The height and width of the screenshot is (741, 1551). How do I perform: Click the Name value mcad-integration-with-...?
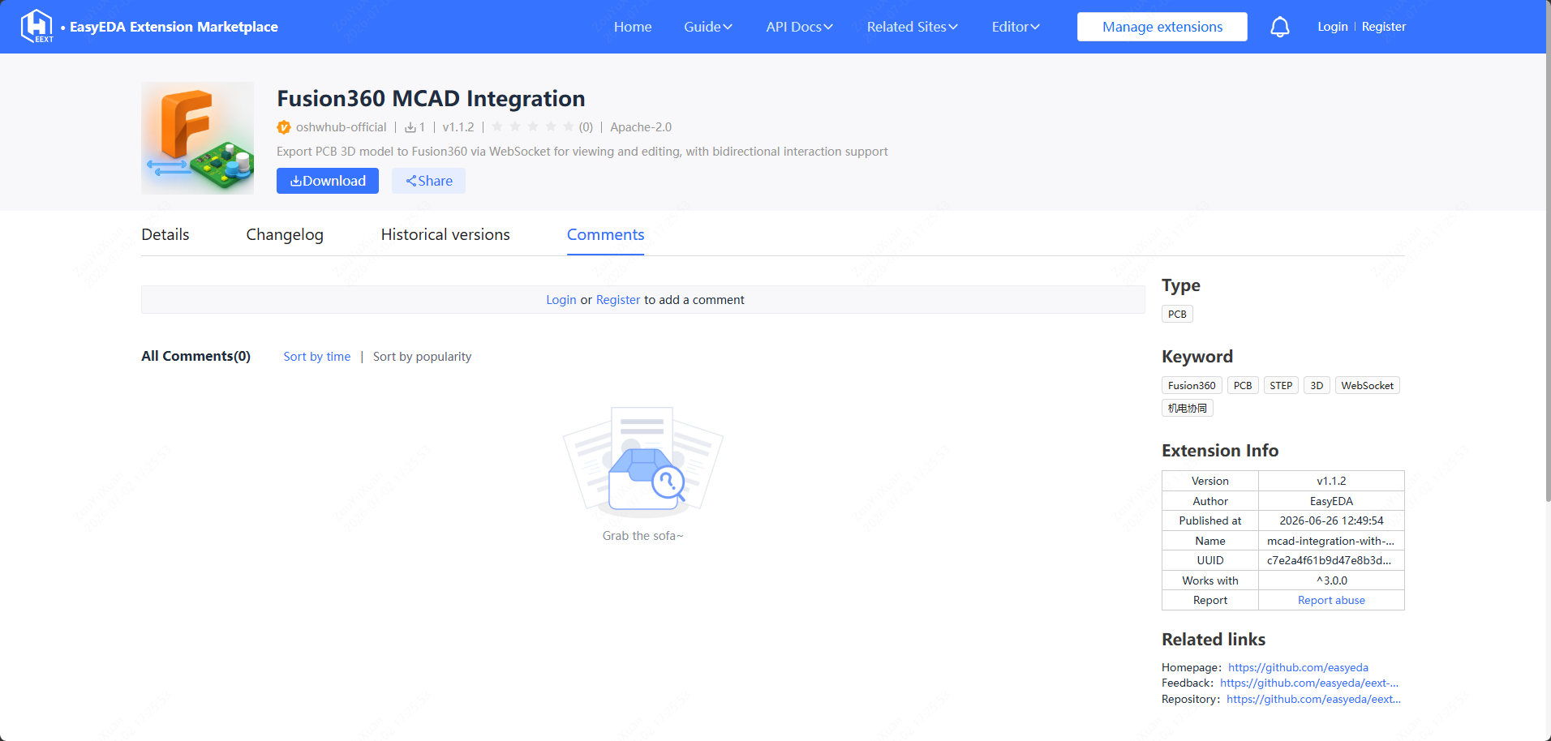point(1330,541)
